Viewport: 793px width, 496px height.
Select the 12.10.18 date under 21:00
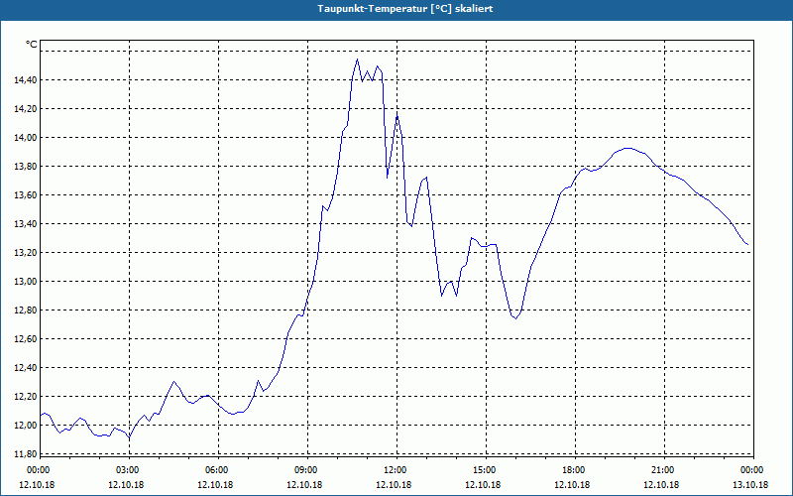[x=661, y=484]
